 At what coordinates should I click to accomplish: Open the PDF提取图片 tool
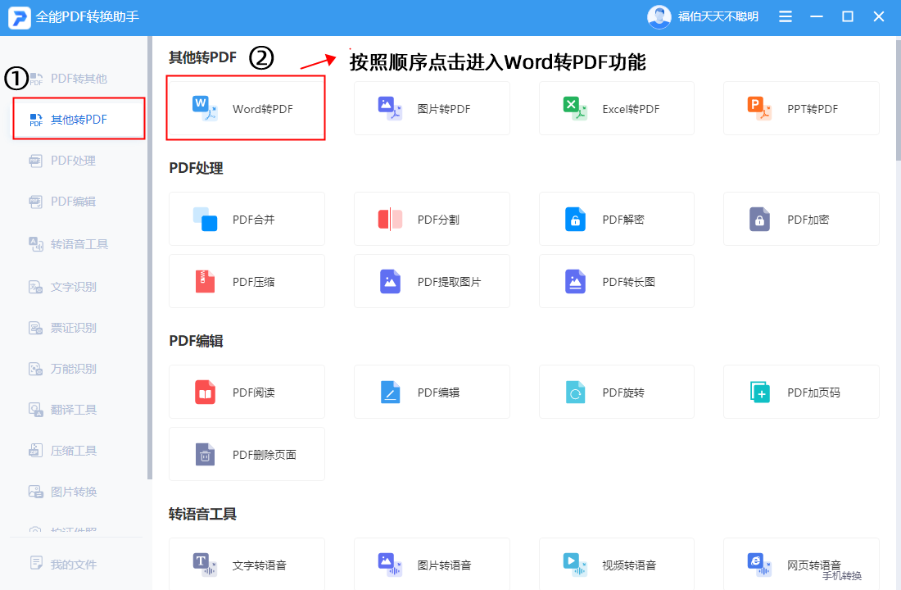[x=432, y=281]
